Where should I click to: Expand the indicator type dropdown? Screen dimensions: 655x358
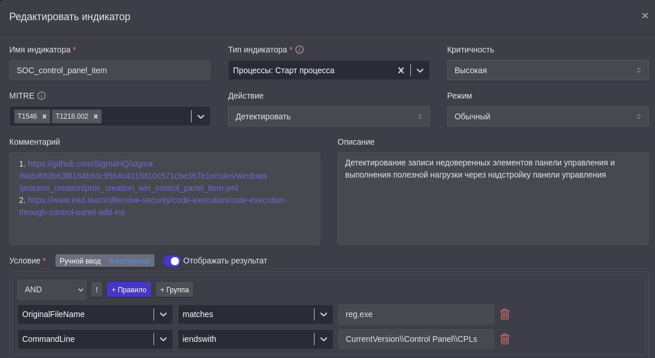click(x=420, y=70)
